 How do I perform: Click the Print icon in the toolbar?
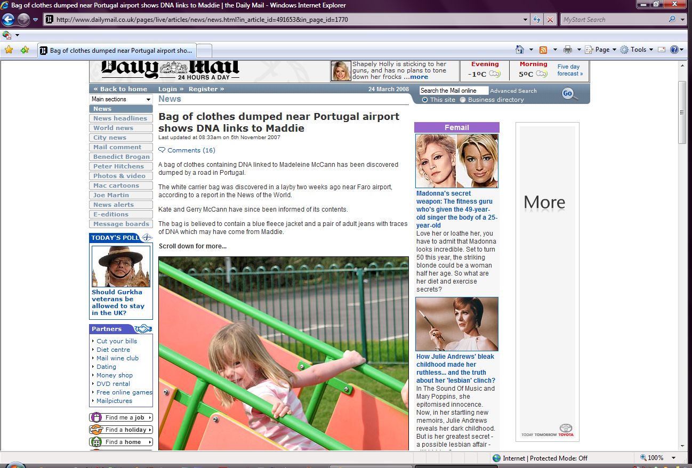point(568,50)
